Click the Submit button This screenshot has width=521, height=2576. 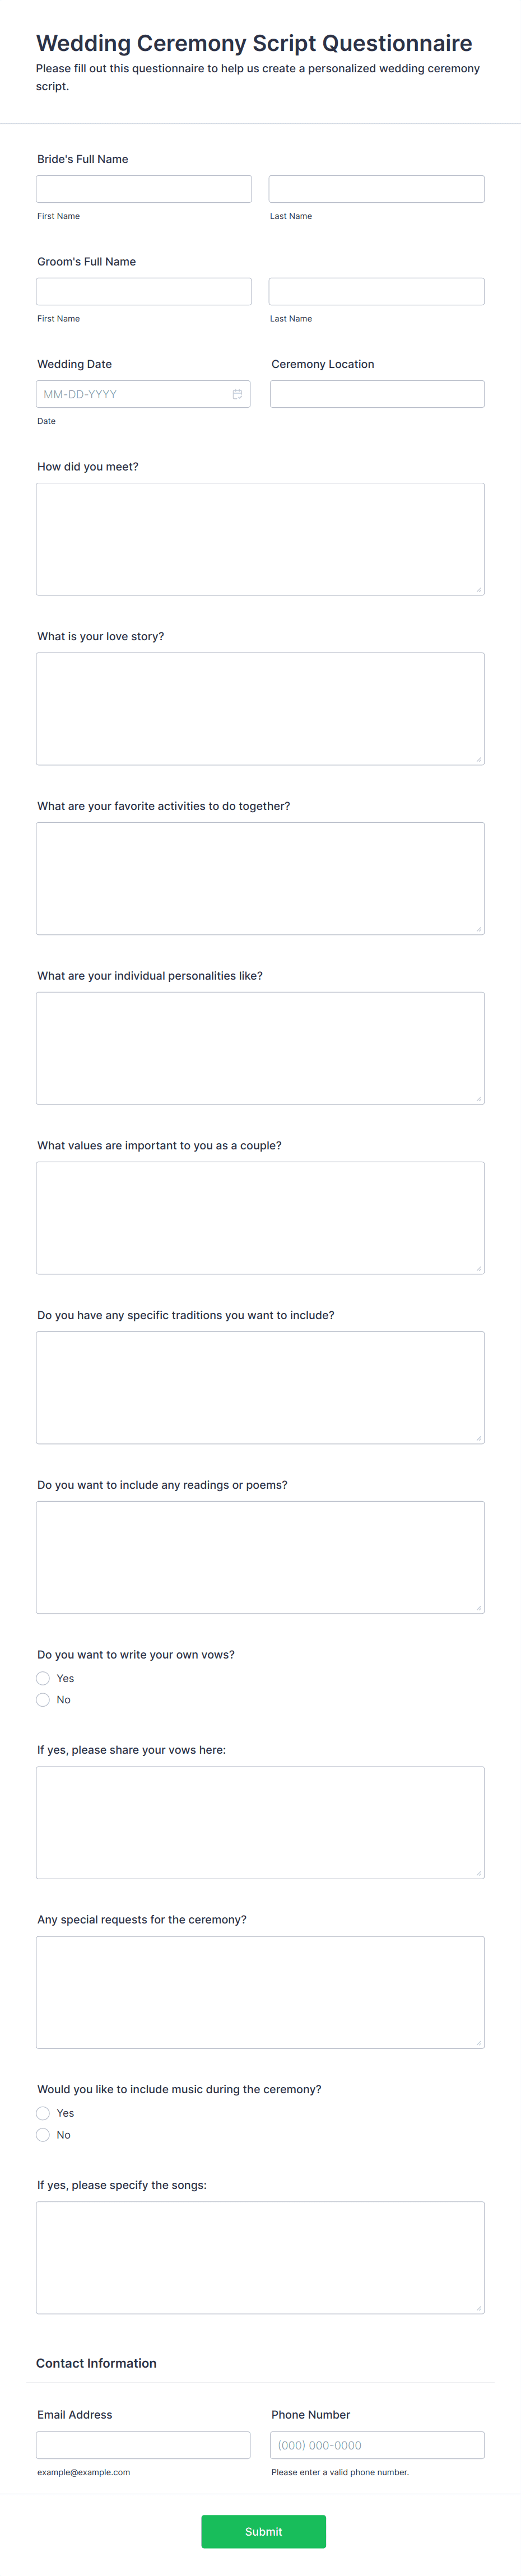tap(263, 2531)
